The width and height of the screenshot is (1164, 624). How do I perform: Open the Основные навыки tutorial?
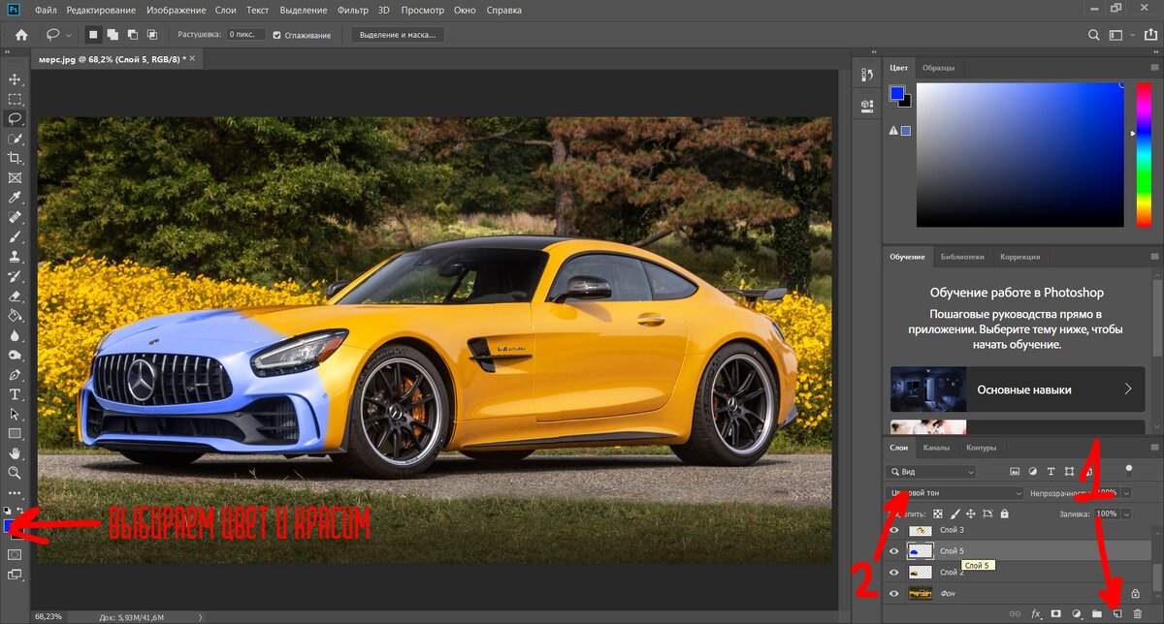1018,390
